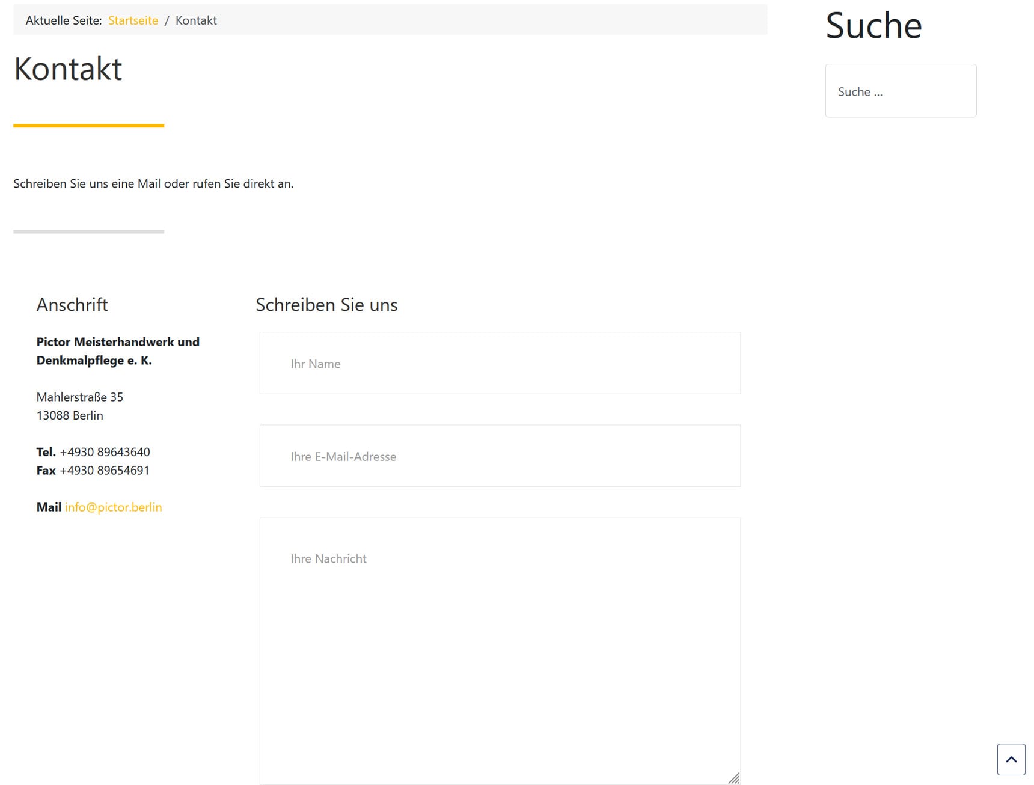The width and height of the screenshot is (1034, 785).
Task: Click the fax number +4930 89654691
Action: click(104, 470)
